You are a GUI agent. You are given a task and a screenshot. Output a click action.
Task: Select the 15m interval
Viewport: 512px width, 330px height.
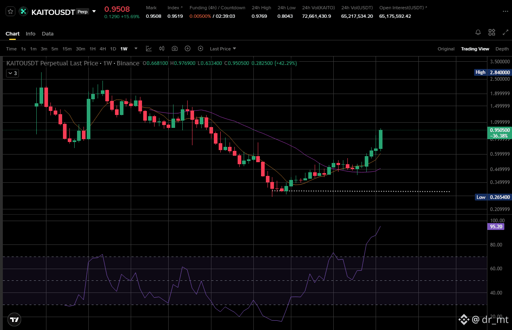[x=67, y=49]
